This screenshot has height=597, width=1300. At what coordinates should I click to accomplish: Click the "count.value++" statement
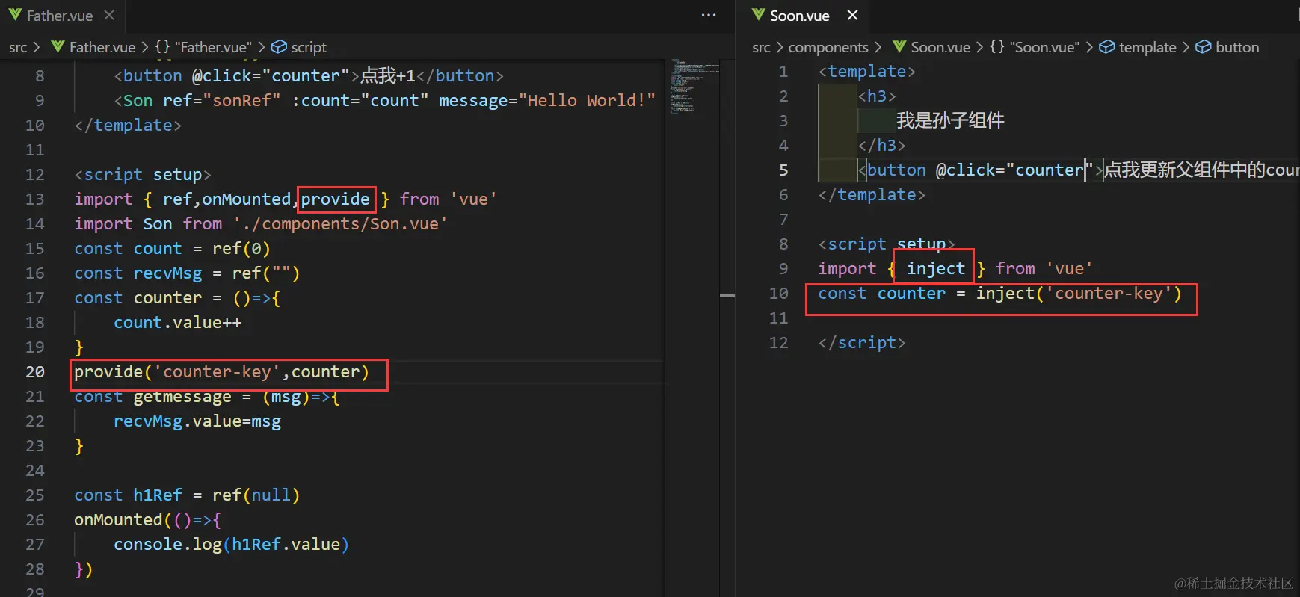[x=178, y=323]
